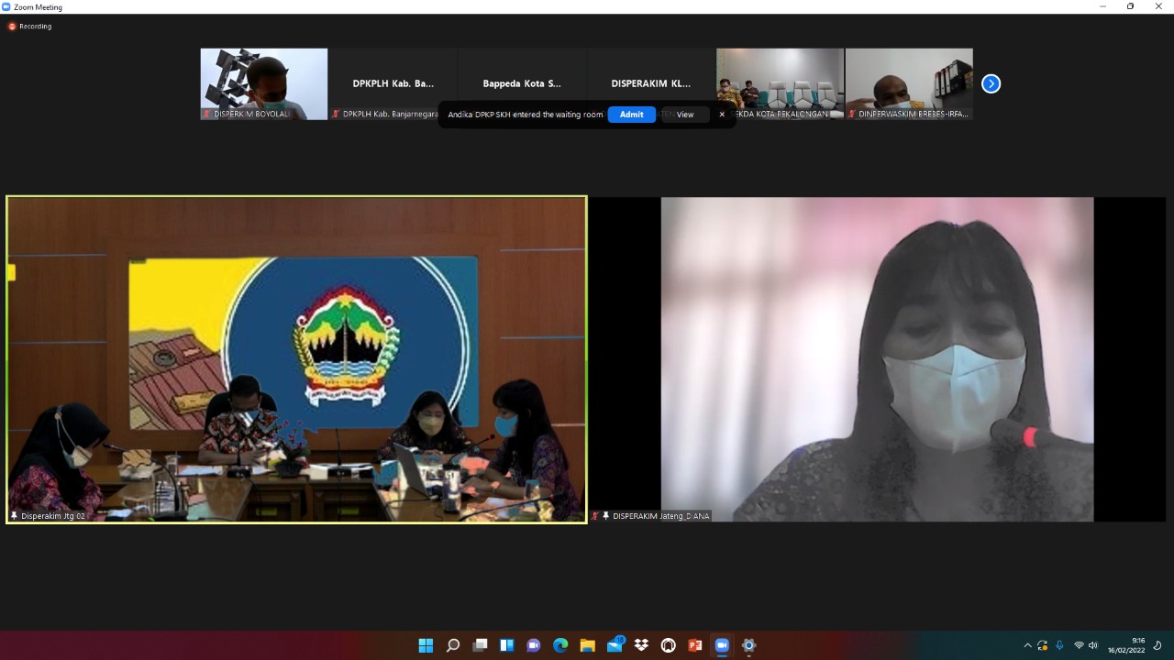The image size is (1174, 660).
Task: Admit Andika DPKP SKH from waiting room
Action: pyautogui.click(x=631, y=115)
